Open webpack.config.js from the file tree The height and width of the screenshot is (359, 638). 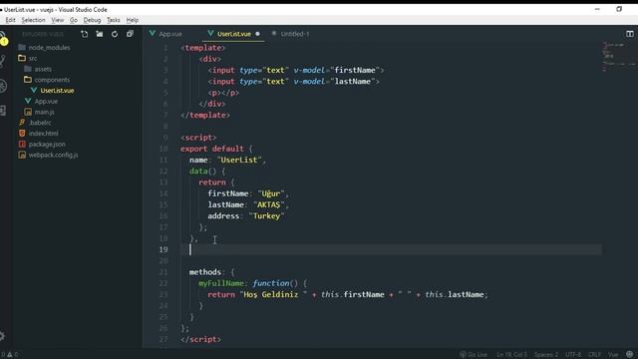53,155
